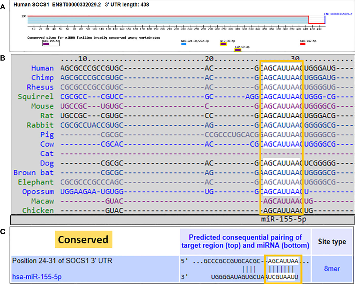
Task: Click the Dog row's UCGGGGG sequence segment
Action: click(320, 163)
